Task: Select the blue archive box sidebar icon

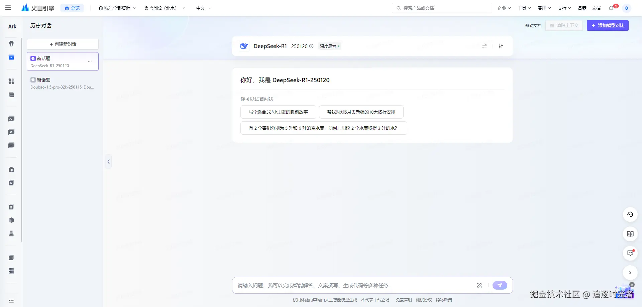Action: pyautogui.click(x=11, y=57)
